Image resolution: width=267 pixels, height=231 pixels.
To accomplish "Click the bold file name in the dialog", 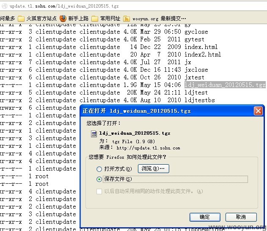I will tap(135, 133).
